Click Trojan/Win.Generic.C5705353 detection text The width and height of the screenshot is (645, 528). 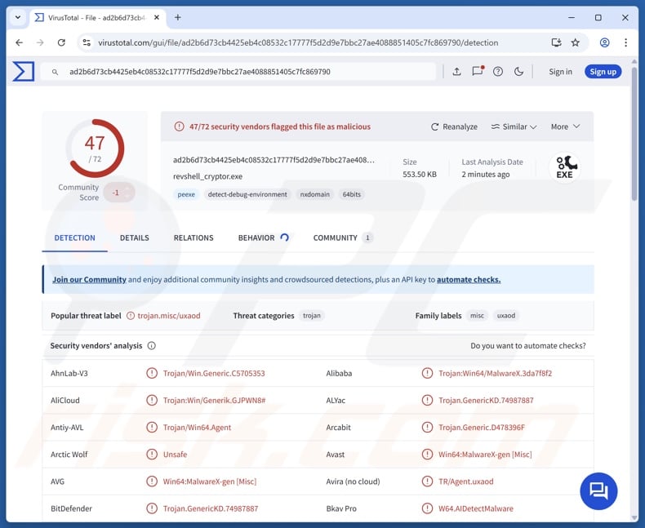pos(214,374)
